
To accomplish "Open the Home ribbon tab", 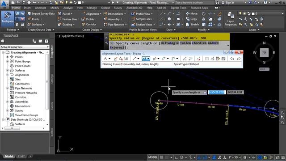I will pyautogui.click(x=16, y=8).
